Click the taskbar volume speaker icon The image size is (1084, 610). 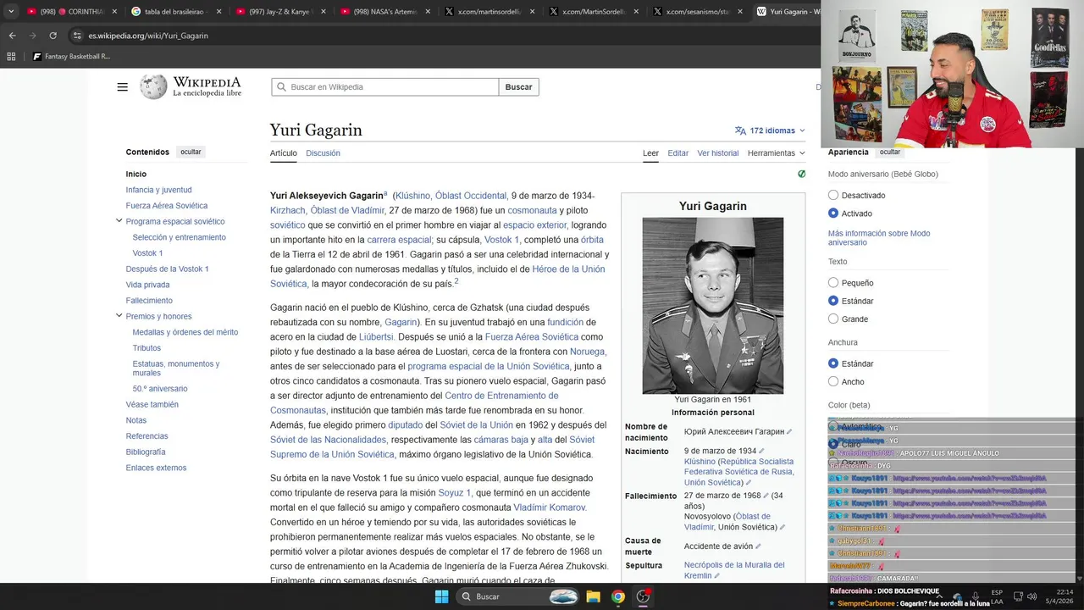click(x=1033, y=596)
